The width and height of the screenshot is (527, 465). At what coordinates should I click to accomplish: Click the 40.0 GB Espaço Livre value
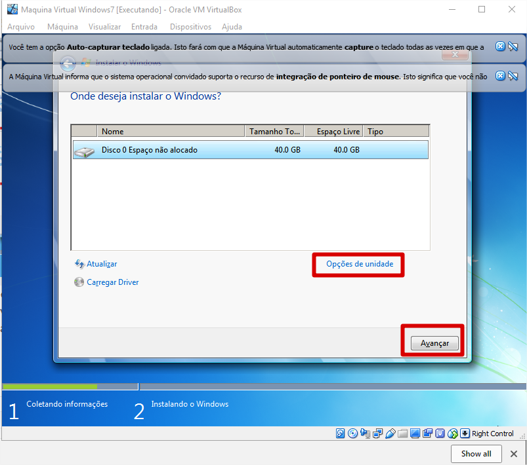347,149
